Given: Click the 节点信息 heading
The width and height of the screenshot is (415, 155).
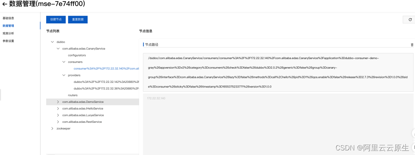Looking at the screenshot, I should click(146, 31).
